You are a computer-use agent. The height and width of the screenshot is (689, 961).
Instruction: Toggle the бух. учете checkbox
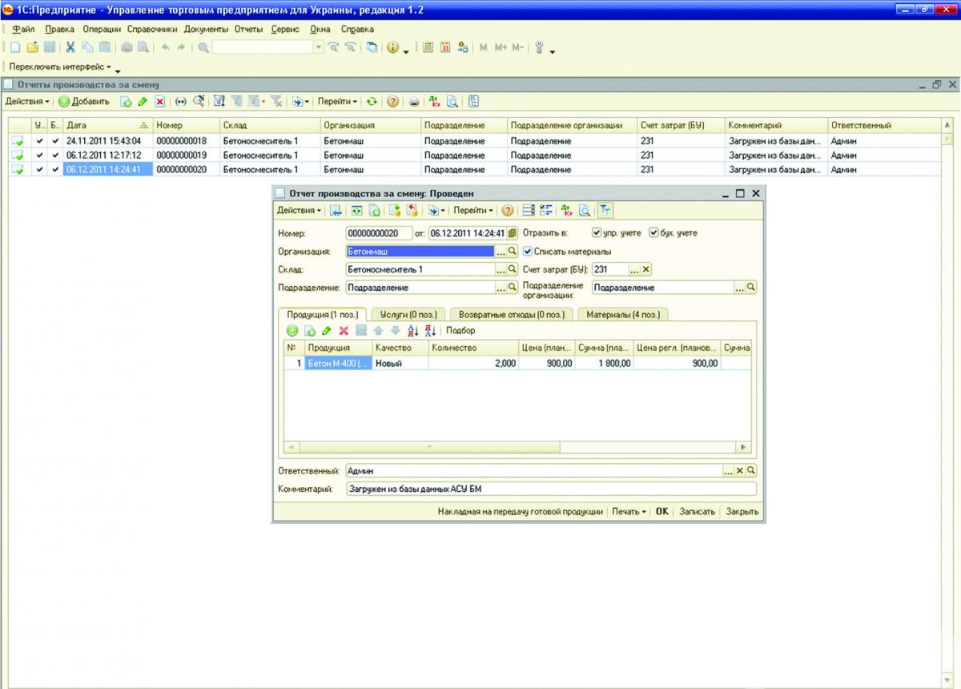tap(653, 233)
